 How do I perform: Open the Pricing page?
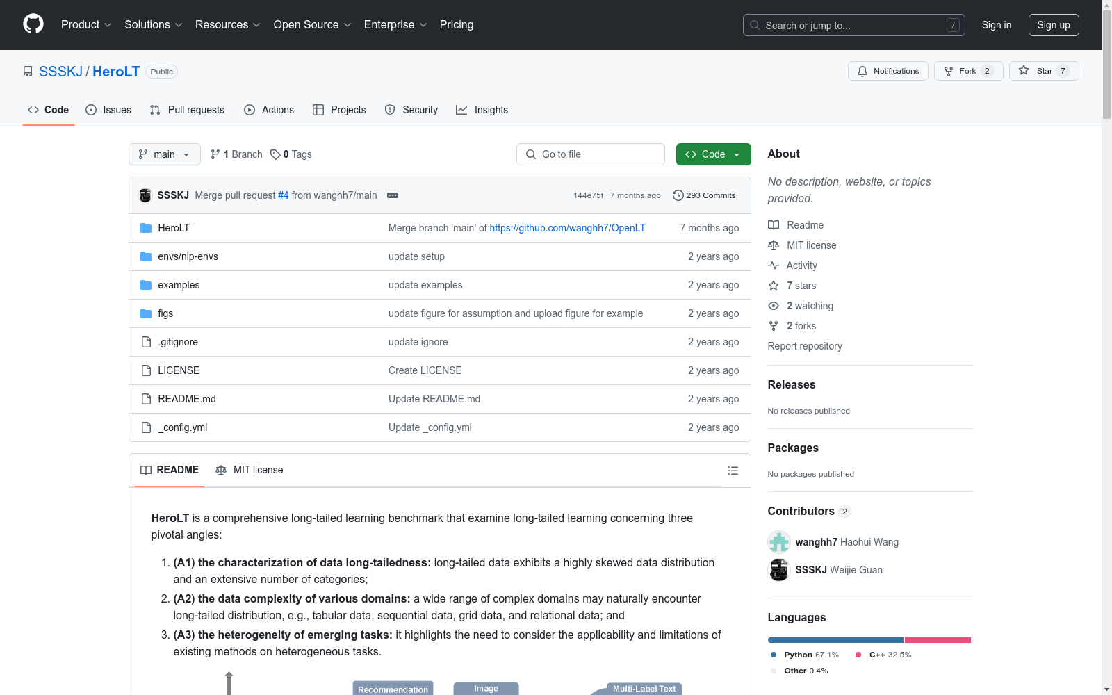pos(457,25)
